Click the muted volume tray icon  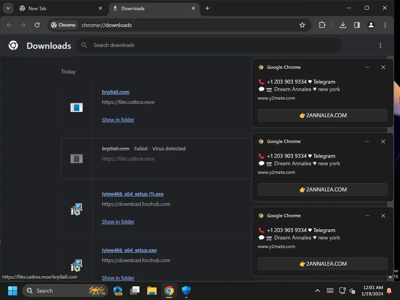tap(352, 291)
